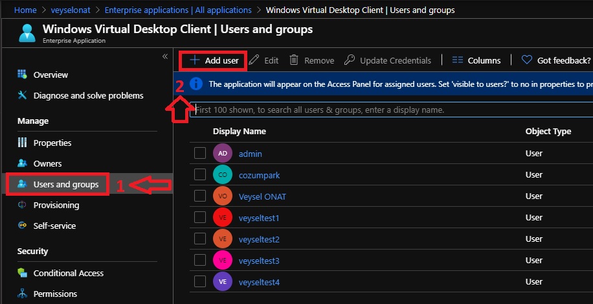593x304 pixels.
Task: Click the Owners people icon
Action: click(x=22, y=163)
